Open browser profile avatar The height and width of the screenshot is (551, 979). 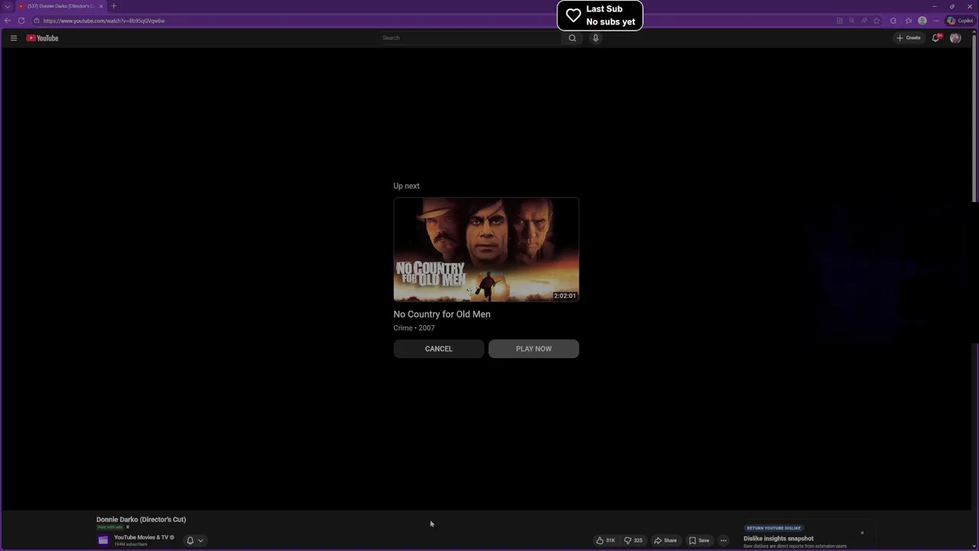click(922, 21)
